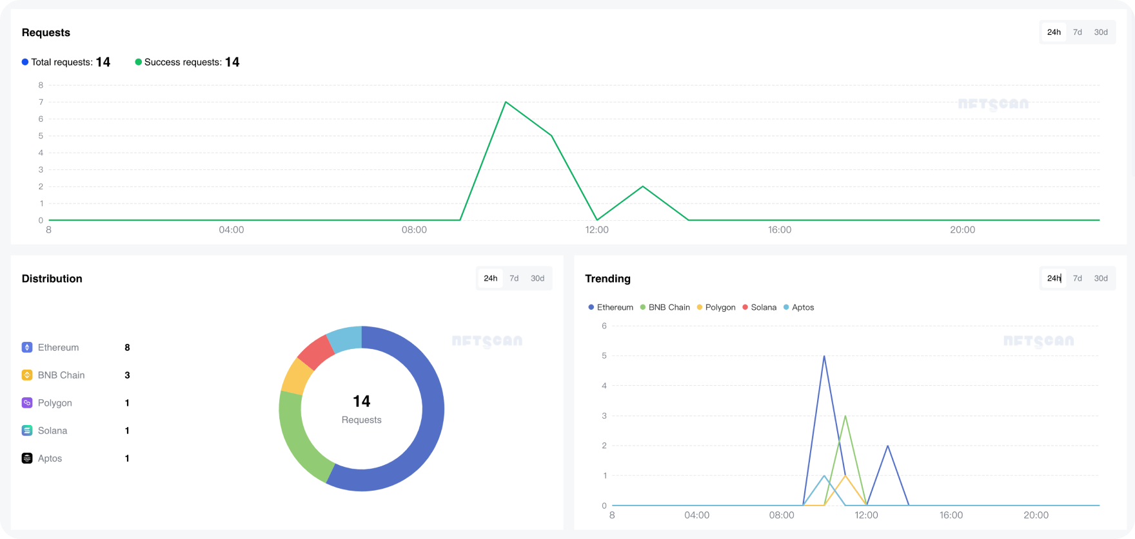The width and height of the screenshot is (1135, 539).
Task: Select 30d range in Distribution panel
Action: 537,278
